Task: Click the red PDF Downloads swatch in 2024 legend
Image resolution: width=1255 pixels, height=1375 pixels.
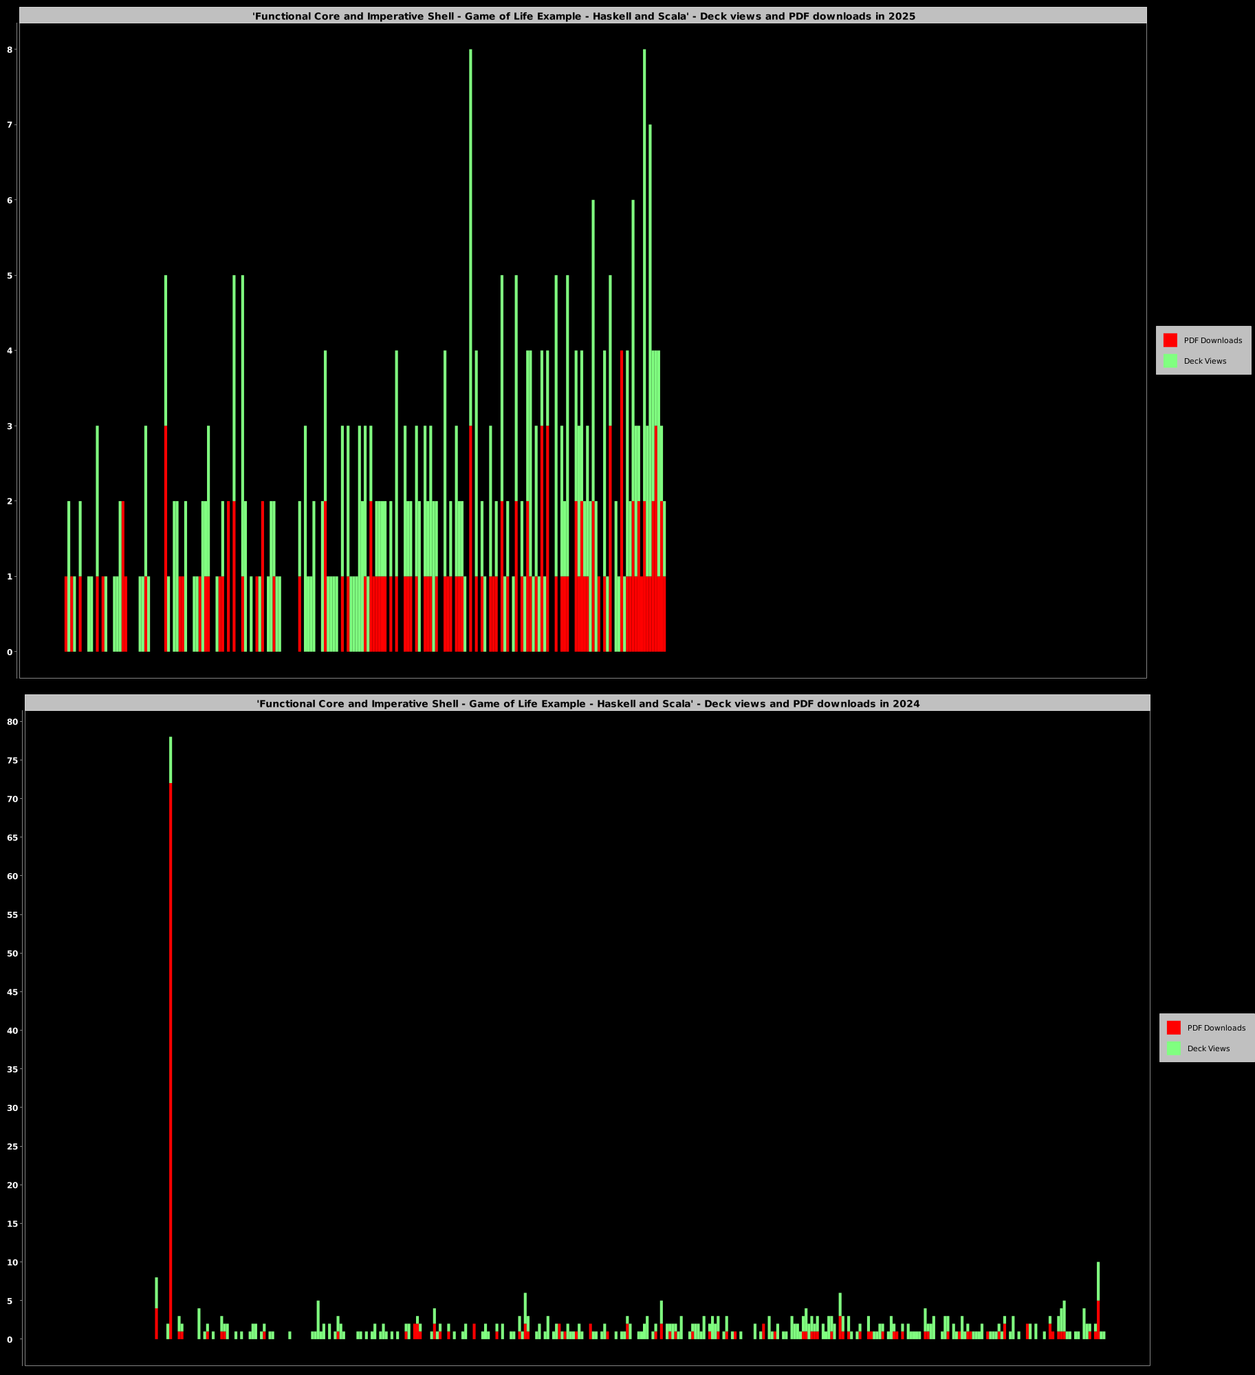Action: coord(1173,1028)
